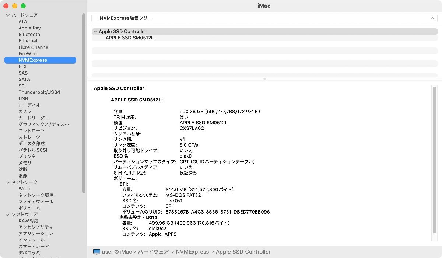Click the revision value CXS7LA0Q

pyautogui.click(x=192, y=128)
